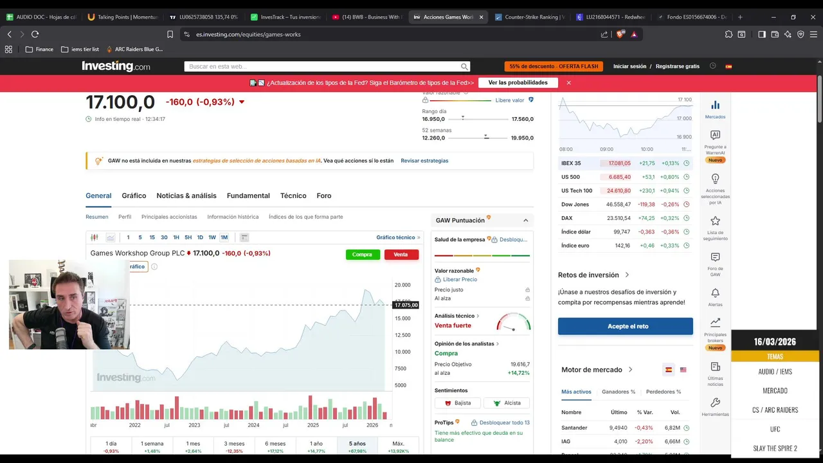This screenshot has height=463, width=823.
Task: Click the 52 semanas range slider
Action: point(479,138)
